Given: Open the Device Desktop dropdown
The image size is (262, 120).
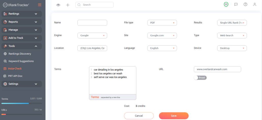Looking at the screenshot, I should (232, 48).
